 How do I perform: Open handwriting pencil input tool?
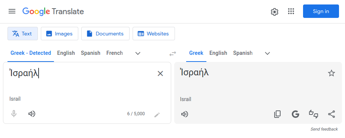tap(157, 115)
